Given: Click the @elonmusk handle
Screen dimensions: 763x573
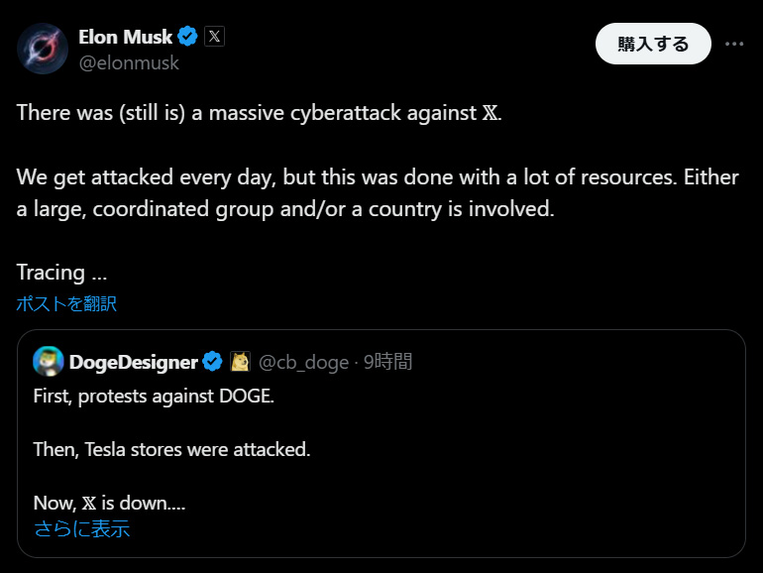Looking at the screenshot, I should pyautogui.click(x=129, y=62).
